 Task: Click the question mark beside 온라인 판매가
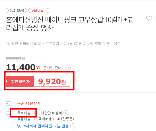(68, 68)
